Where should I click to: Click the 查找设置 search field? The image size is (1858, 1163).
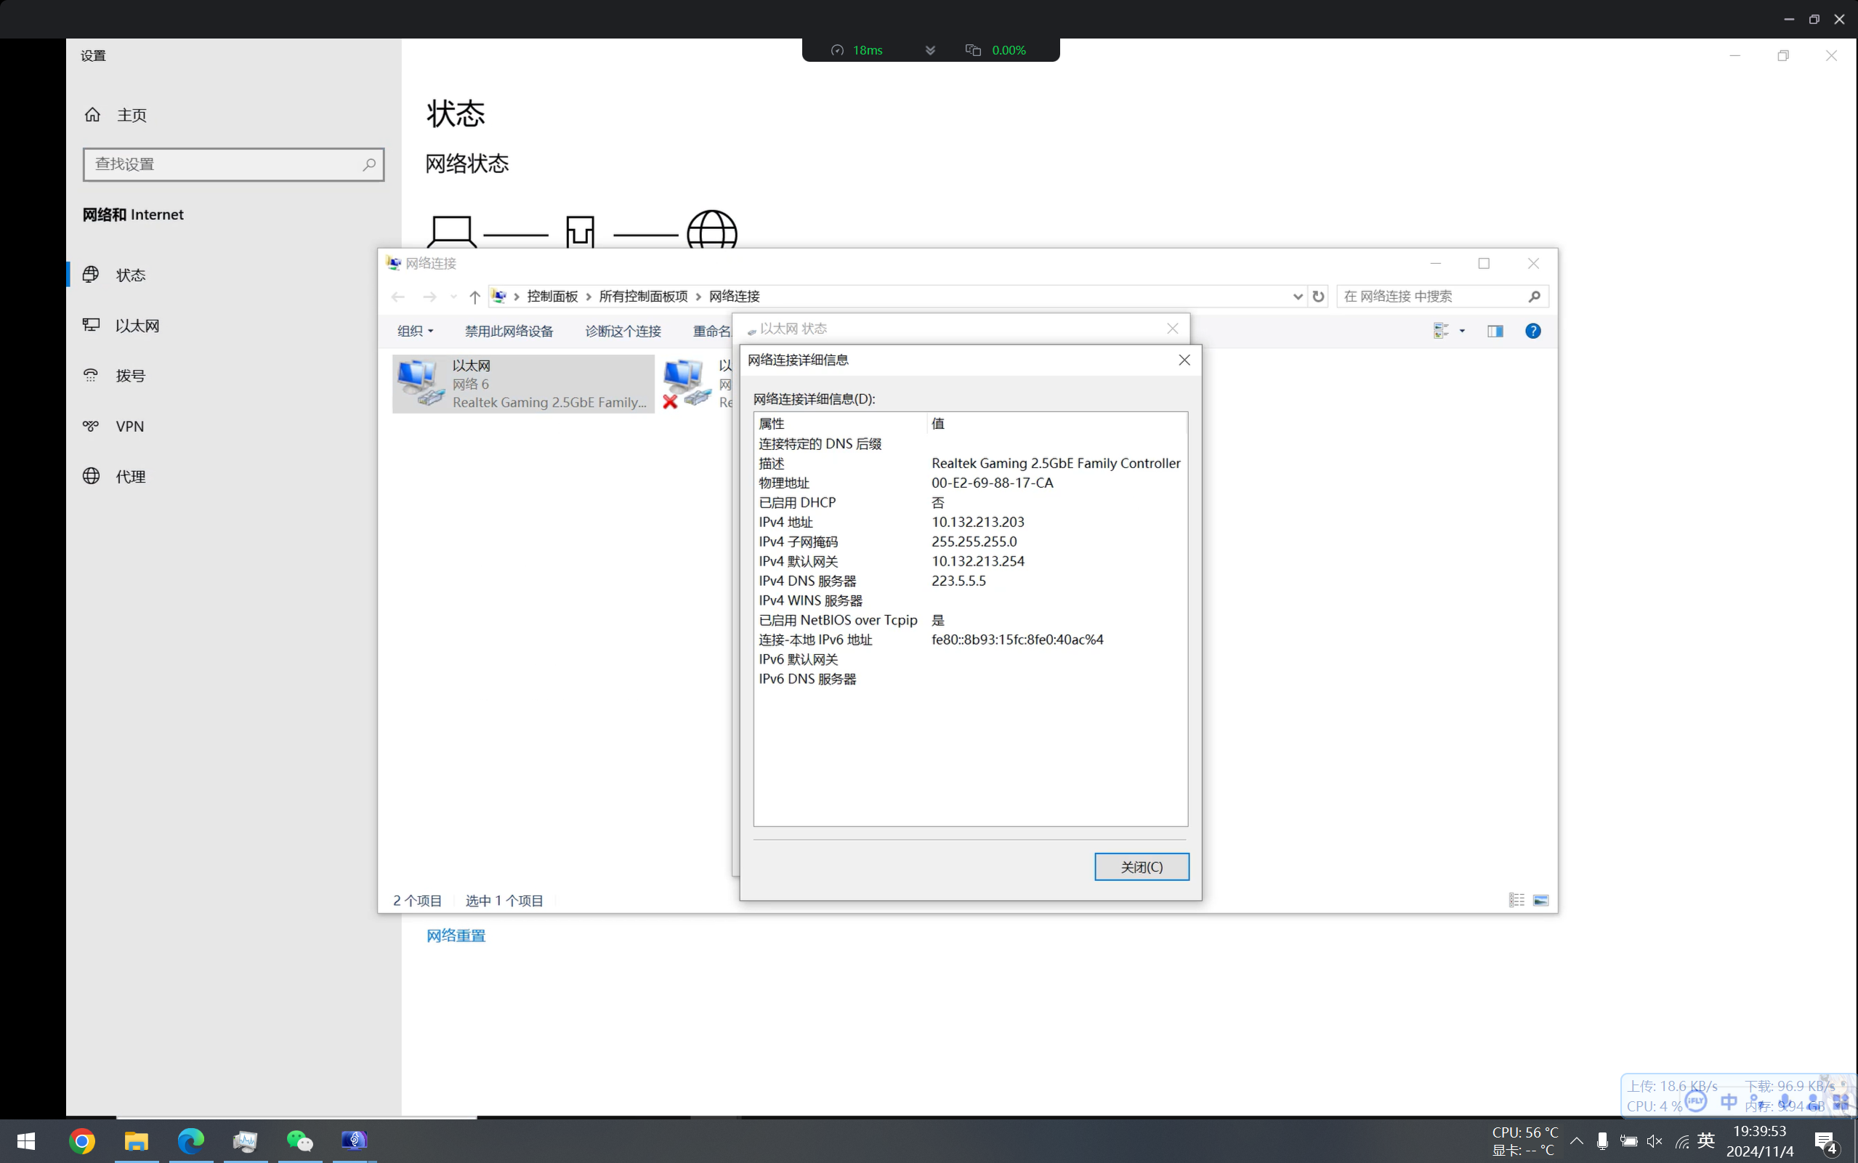[233, 164]
